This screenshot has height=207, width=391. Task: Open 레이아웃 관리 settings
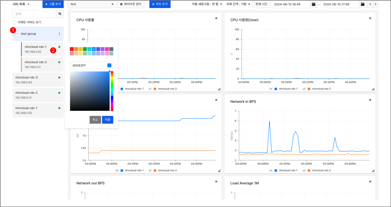pyautogui.click(x=131, y=4)
